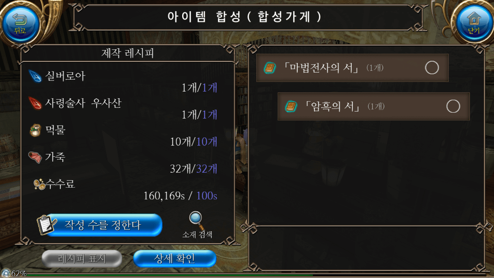Click the 실버로아 blue crystal icon
This screenshot has width=494, height=278.
(x=35, y=77)
